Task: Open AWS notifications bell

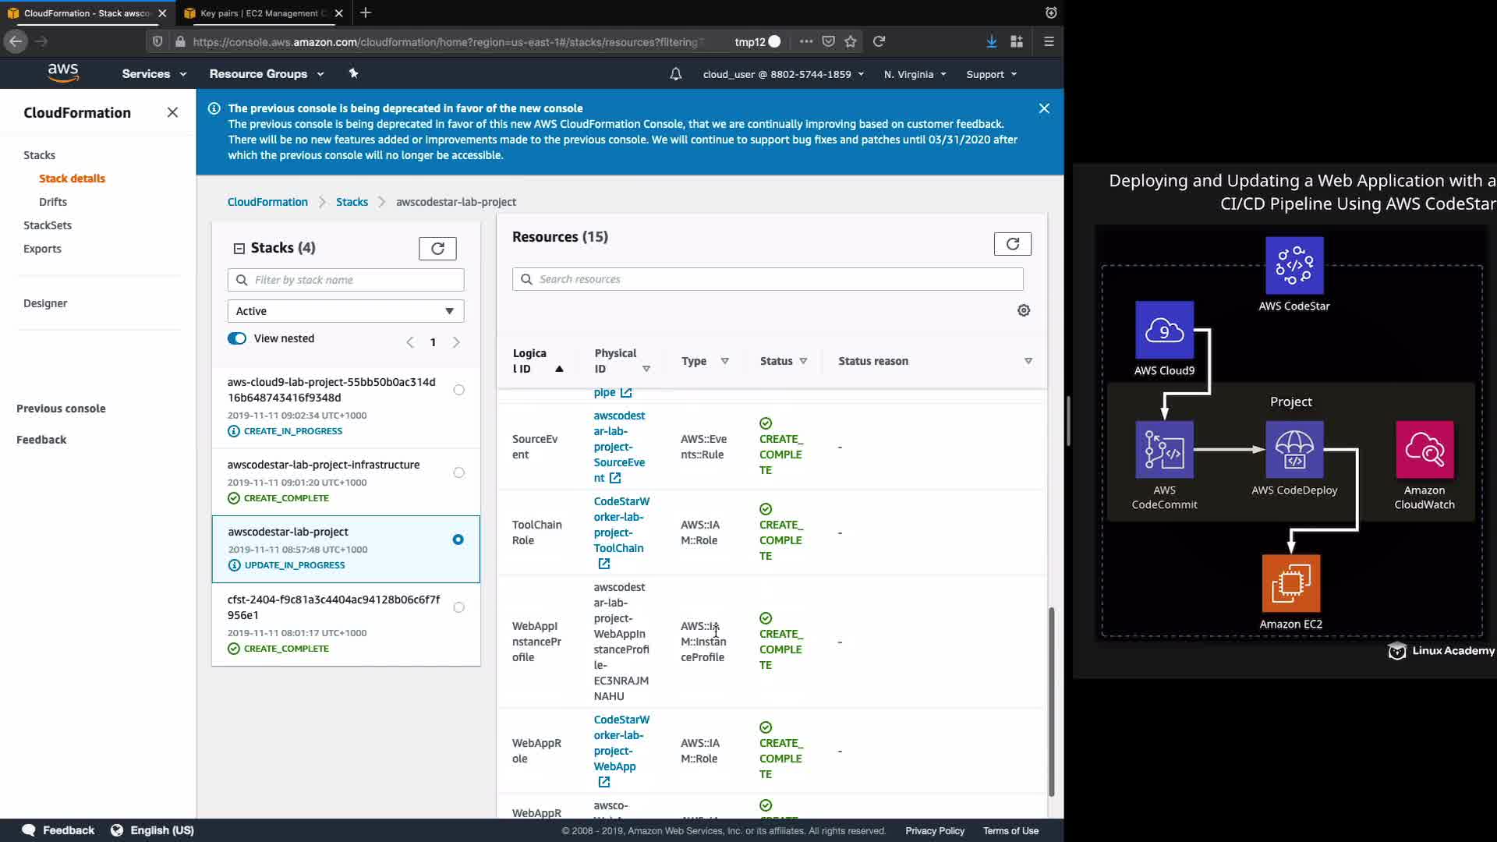Action: (675, 74)
